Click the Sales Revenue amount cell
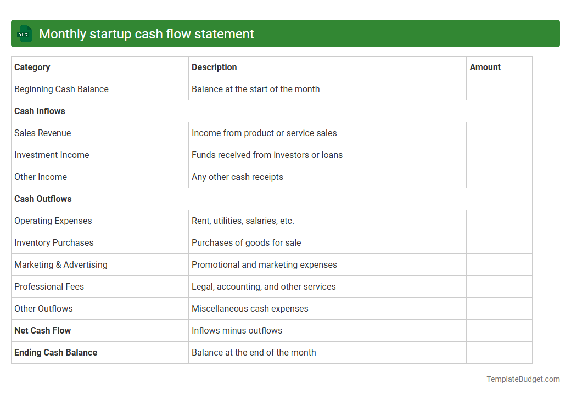The height and width of the screenshot is (395, 571). (499, 133)
